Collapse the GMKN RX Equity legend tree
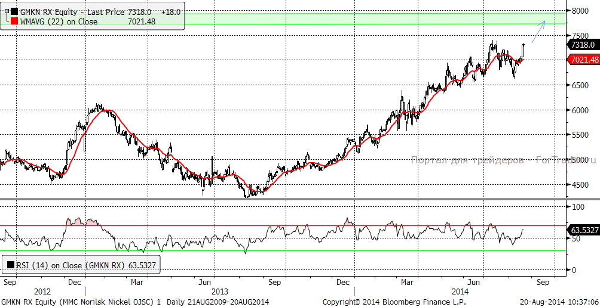The height and width of the screenshot is (307, 600). 6,11
